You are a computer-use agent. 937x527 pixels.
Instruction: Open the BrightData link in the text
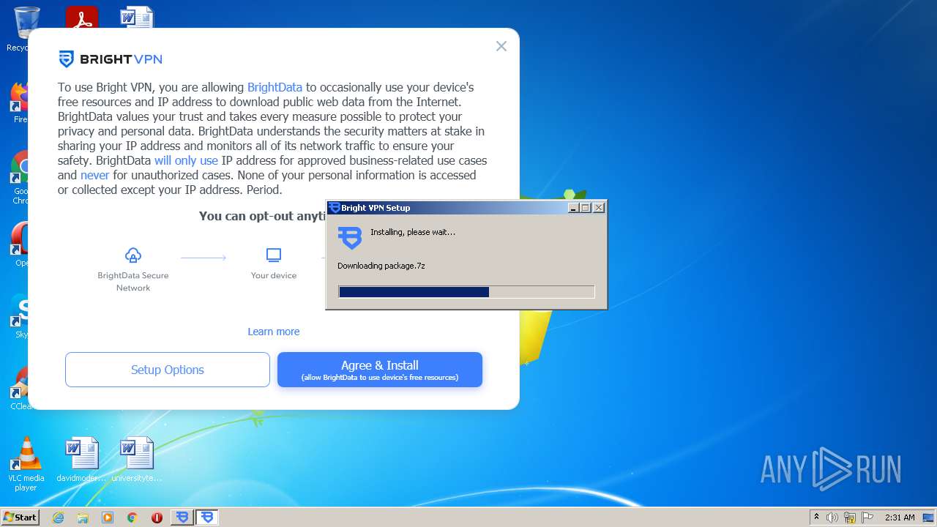(x=275, y=87)
